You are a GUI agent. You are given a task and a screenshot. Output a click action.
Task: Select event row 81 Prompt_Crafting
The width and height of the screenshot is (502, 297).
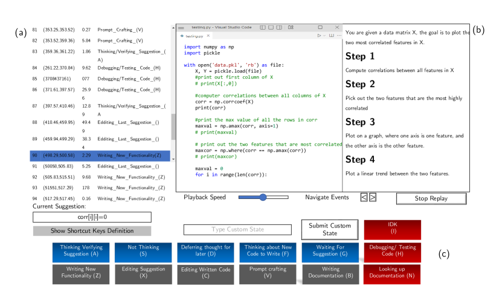pyautogui.click(x=100, y=30)
